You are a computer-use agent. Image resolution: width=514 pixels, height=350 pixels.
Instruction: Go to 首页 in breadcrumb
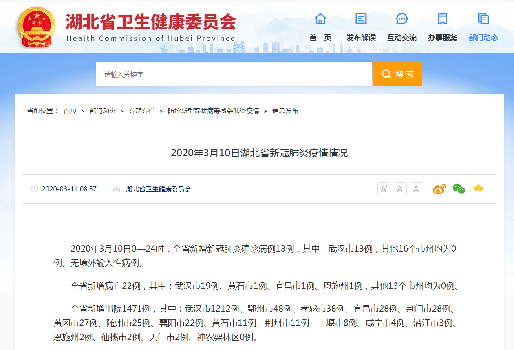(70, 111)
